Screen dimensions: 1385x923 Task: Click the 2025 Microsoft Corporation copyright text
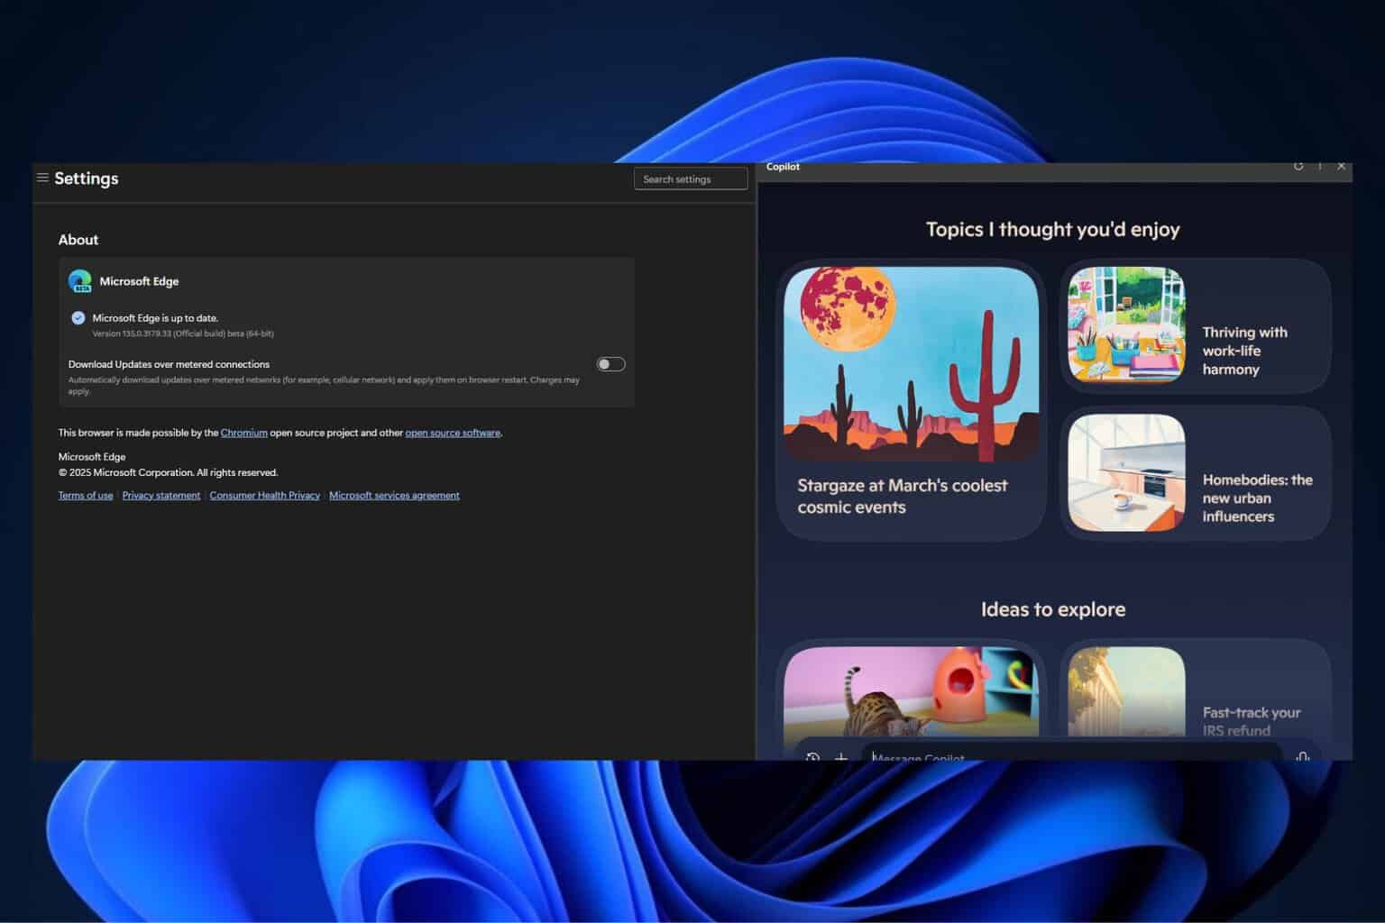point(168,472)
